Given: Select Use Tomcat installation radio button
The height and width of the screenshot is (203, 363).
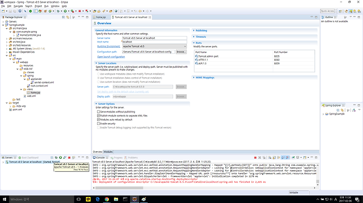Looking at the screenshot, I should coord(98,78).
